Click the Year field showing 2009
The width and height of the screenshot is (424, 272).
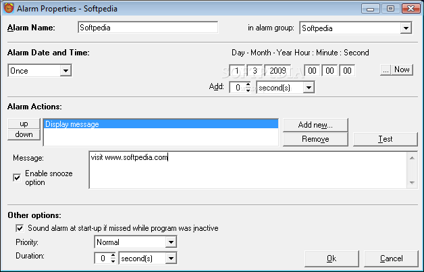click(x=277, y=71)
